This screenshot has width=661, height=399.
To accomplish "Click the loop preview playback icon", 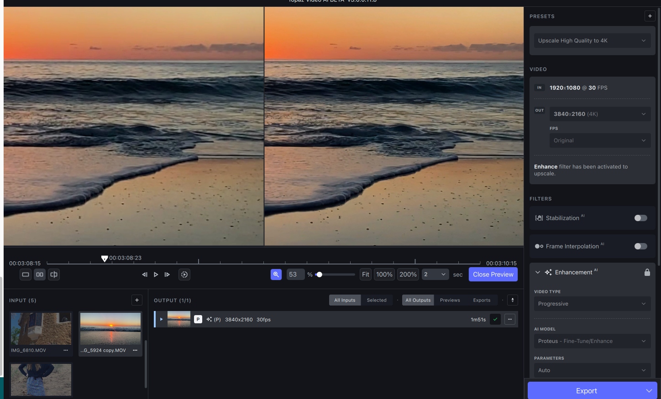I will point(184,275).
